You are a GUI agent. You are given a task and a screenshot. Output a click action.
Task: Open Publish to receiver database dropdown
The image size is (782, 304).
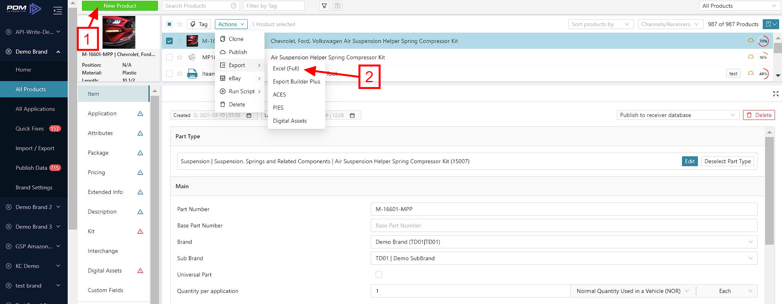678,115
